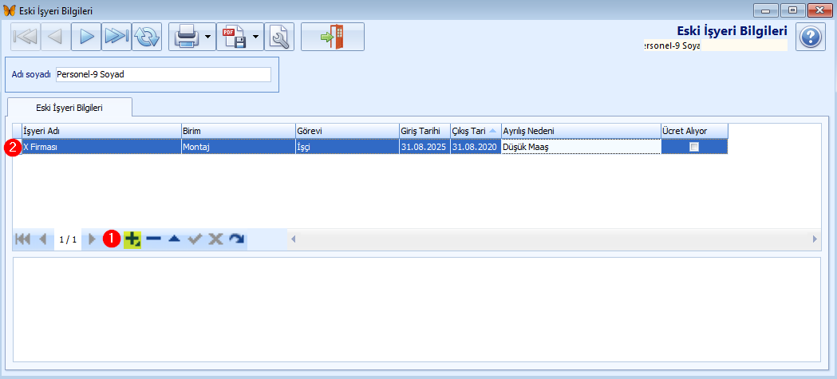Select the Eski İşyeri Bilgileri tab
The height and width of the screenshot is (379, 837).
pos(69,106)
